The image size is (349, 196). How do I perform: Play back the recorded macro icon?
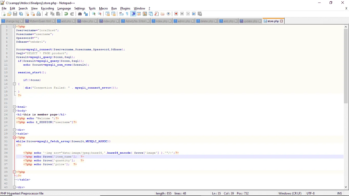(188, 14)
